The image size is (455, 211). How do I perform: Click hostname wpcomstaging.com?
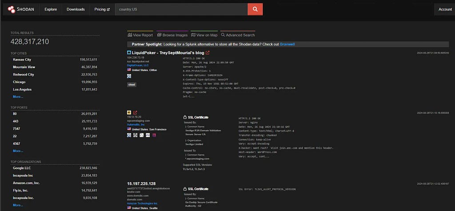pyautogui.click(x=139, y=121)
